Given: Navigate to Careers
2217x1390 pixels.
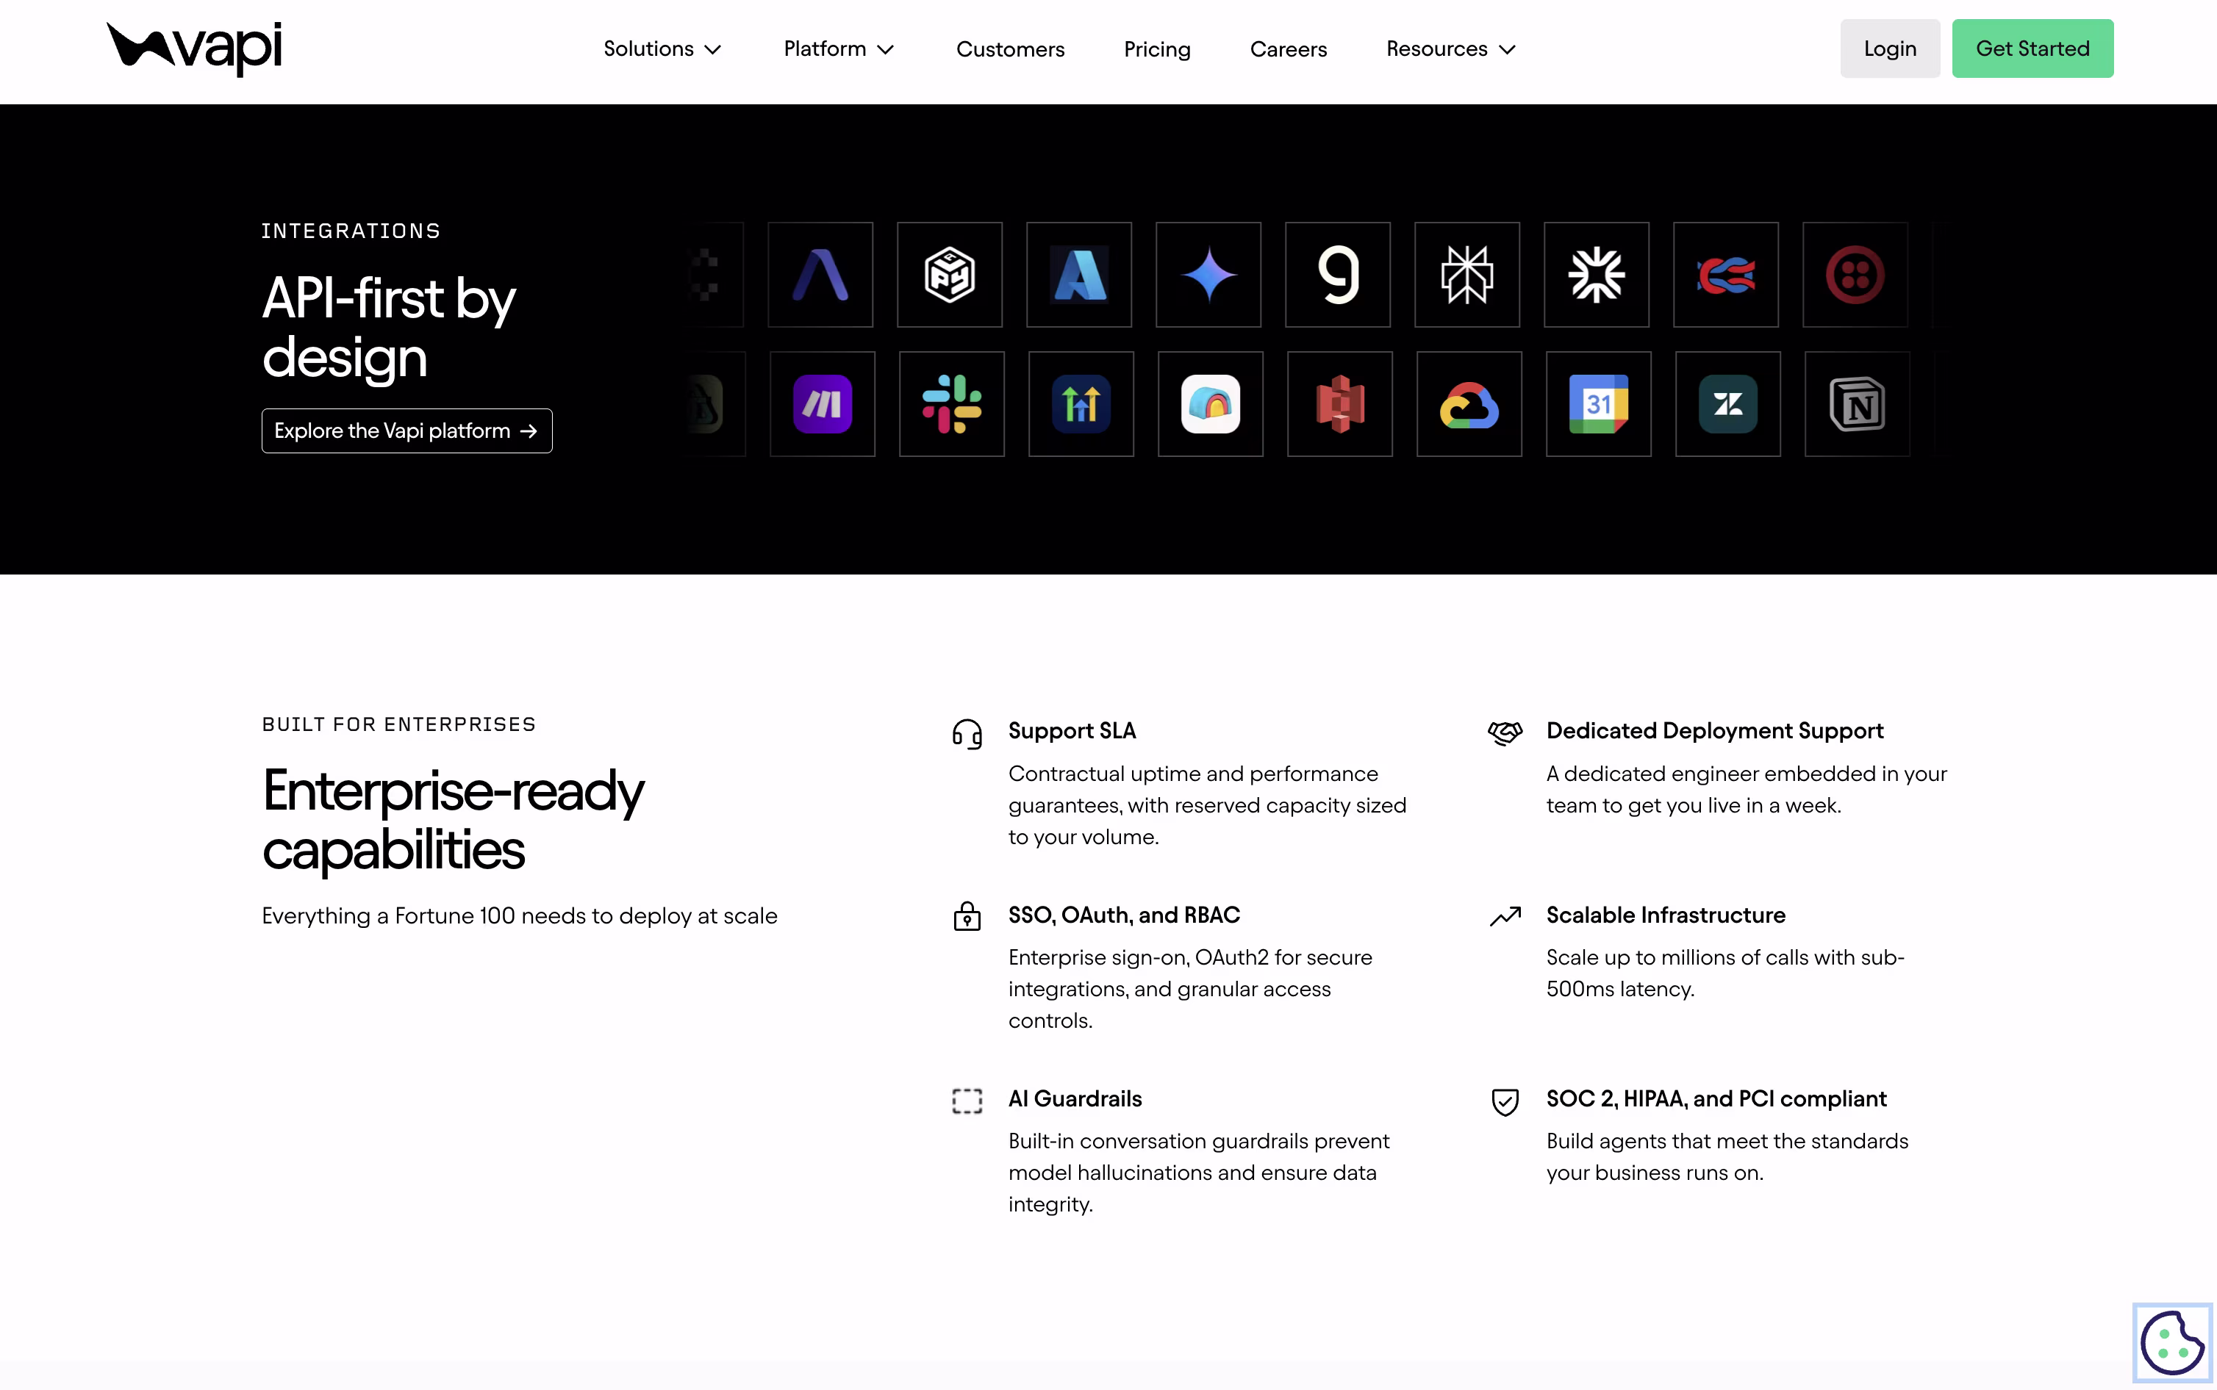Looking at the screenshot, I should point(1289,48).
